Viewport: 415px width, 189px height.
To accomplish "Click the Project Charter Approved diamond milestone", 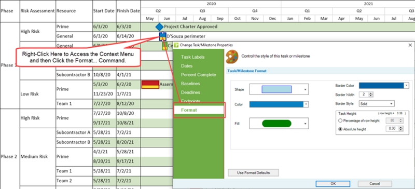I will click(159, 27).
